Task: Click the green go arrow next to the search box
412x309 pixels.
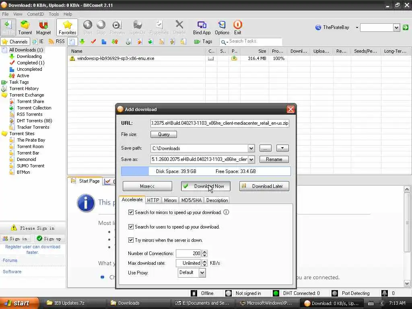Action: (406, 27)
